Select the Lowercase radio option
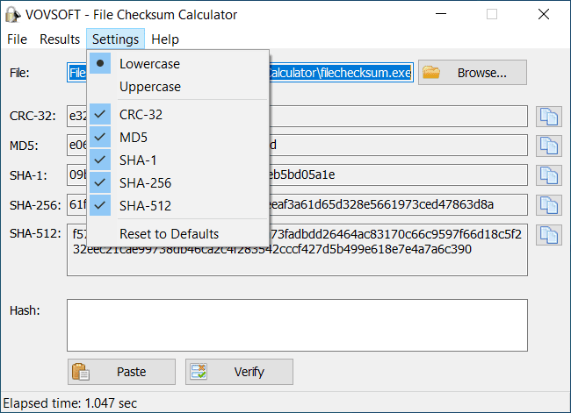Screen dimensions: 571x413 click(x=178, y=64)
